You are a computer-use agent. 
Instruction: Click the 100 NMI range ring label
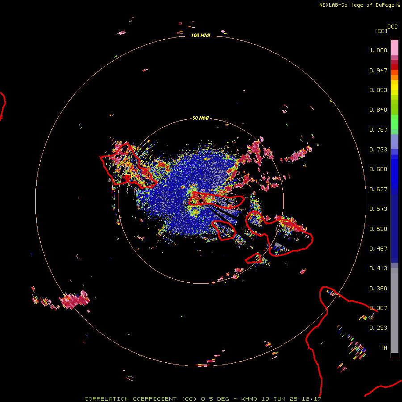201,35
